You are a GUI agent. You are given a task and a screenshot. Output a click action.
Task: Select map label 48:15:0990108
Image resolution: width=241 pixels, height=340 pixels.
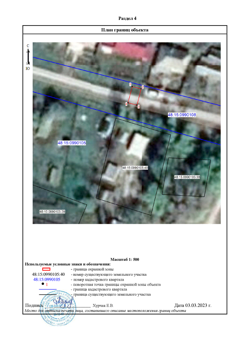point(182,114)
